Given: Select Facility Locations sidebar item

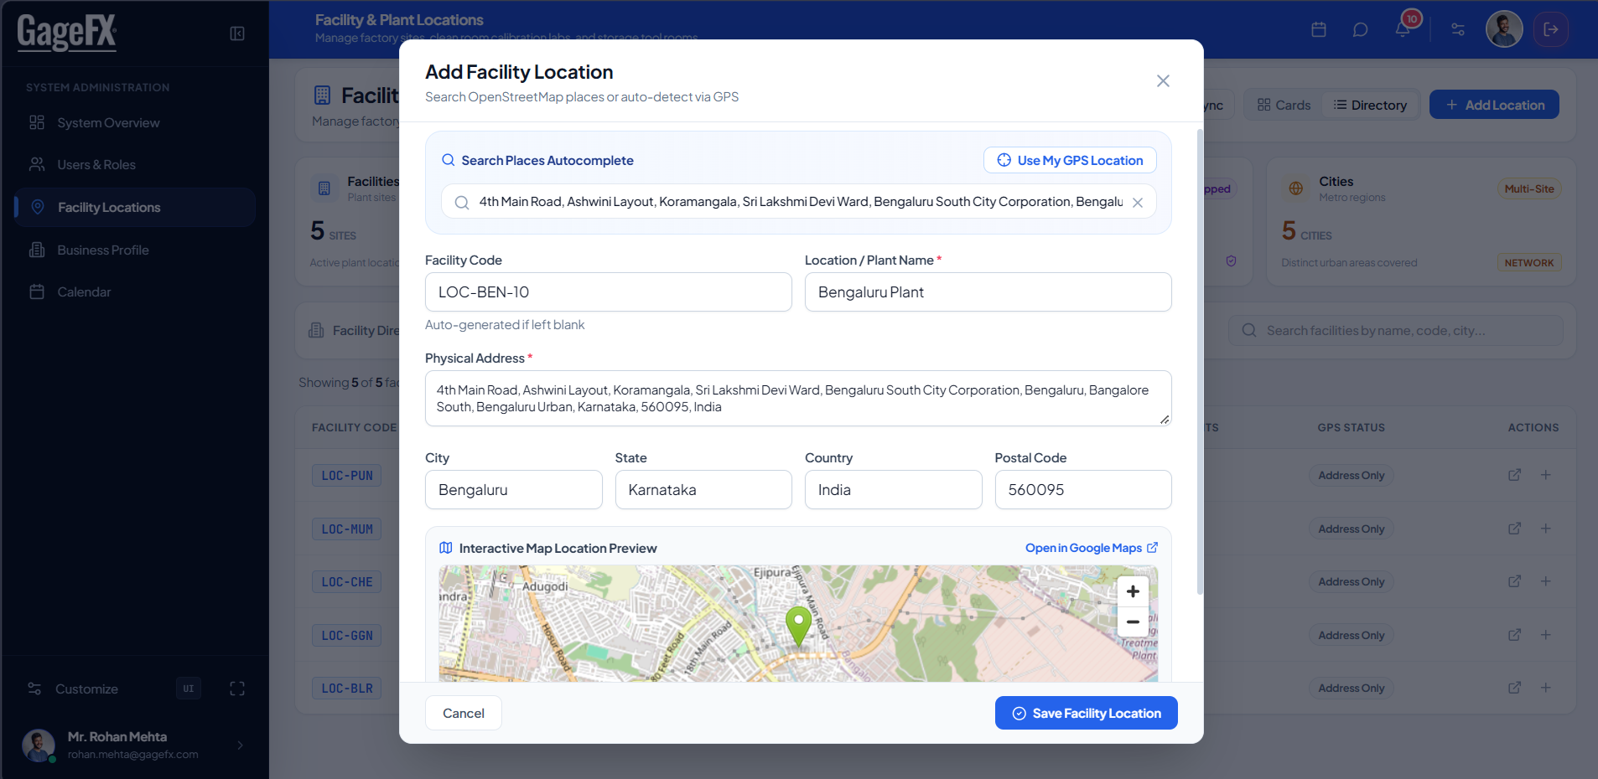Looking at the screenshot, I should [x=135, y=208].
